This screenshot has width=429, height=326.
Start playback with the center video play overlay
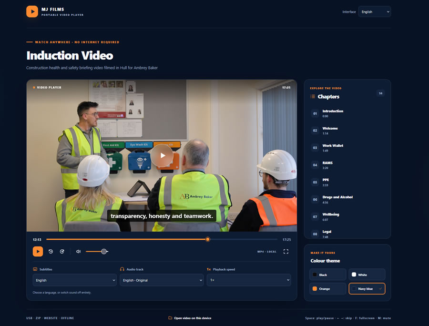(x=162, y=155)
